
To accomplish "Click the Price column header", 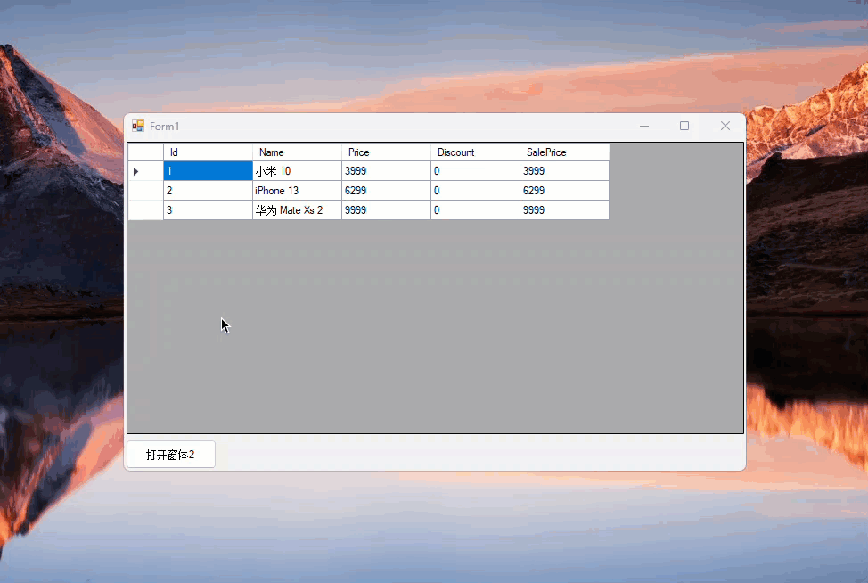I will pos(386,152).
